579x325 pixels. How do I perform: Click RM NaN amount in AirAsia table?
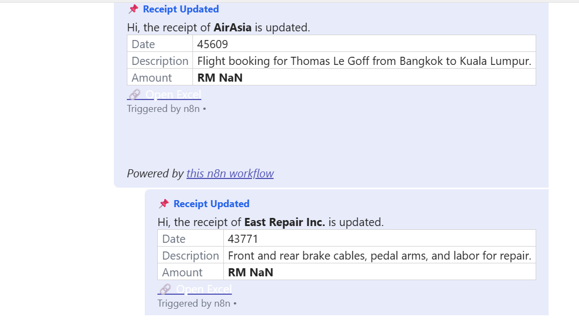(x=220, y=78)
